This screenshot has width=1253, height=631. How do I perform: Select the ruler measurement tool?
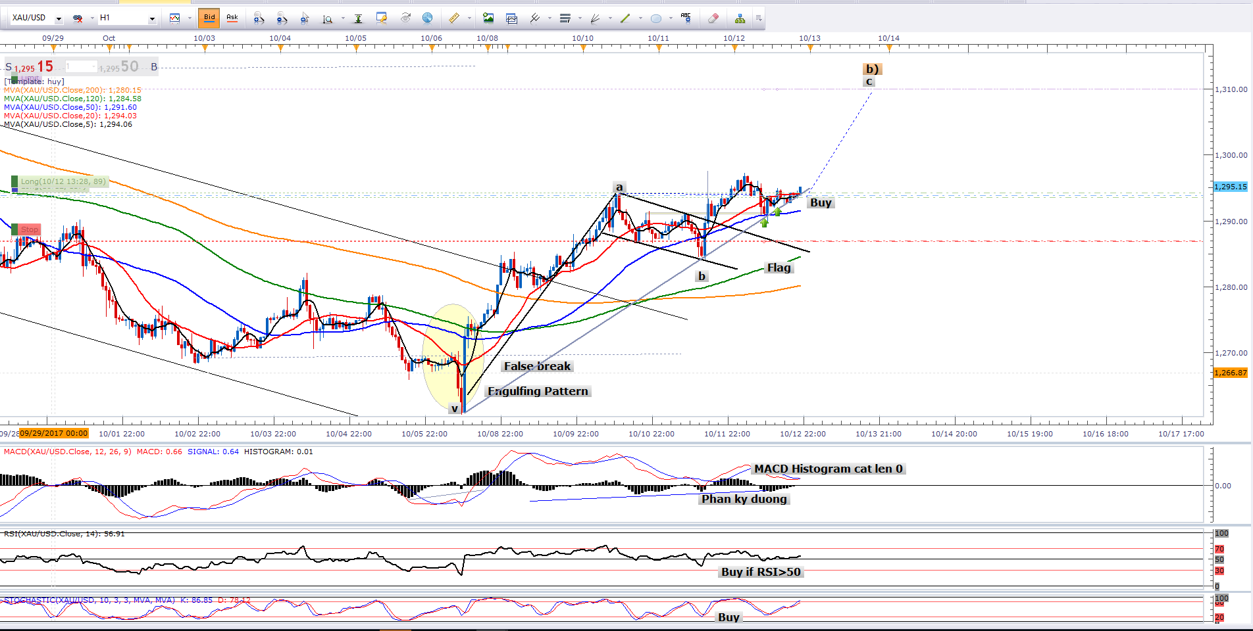(x=454, y=18)
